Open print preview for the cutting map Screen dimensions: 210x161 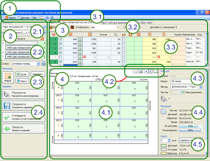(x=135, y=71)
